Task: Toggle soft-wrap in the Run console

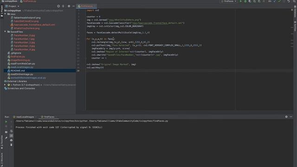Action: [x=11, y=131]
